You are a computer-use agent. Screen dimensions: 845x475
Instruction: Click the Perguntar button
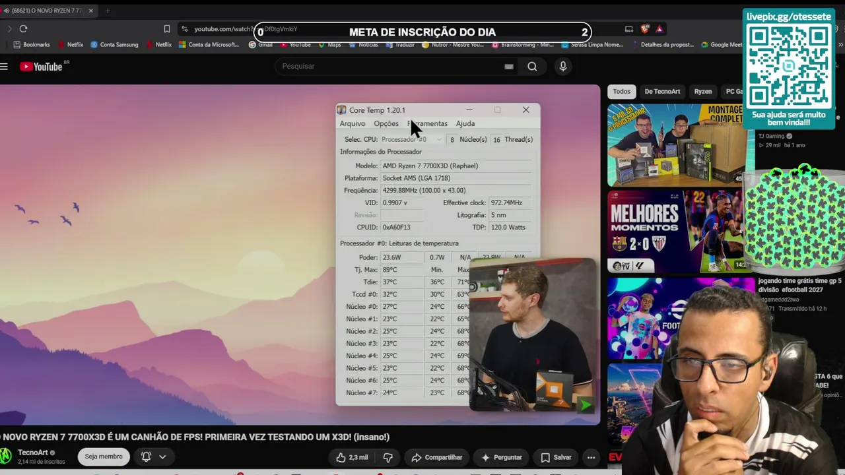pyautogui.click(x=502, y=457)
